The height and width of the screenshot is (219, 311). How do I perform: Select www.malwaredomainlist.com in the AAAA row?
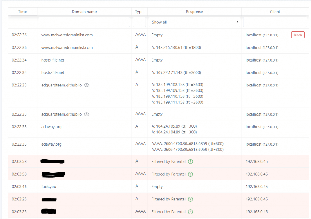(x=67, y=35)
